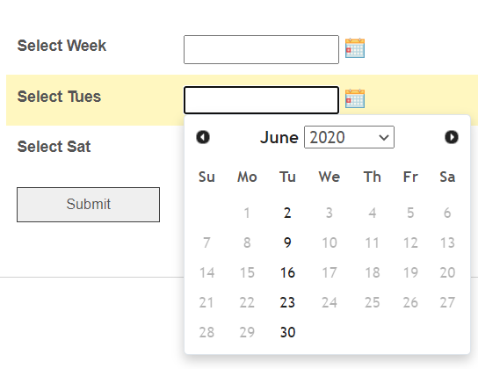
Task: Choose date 23 in June calendar
Action: coord(287,302)
